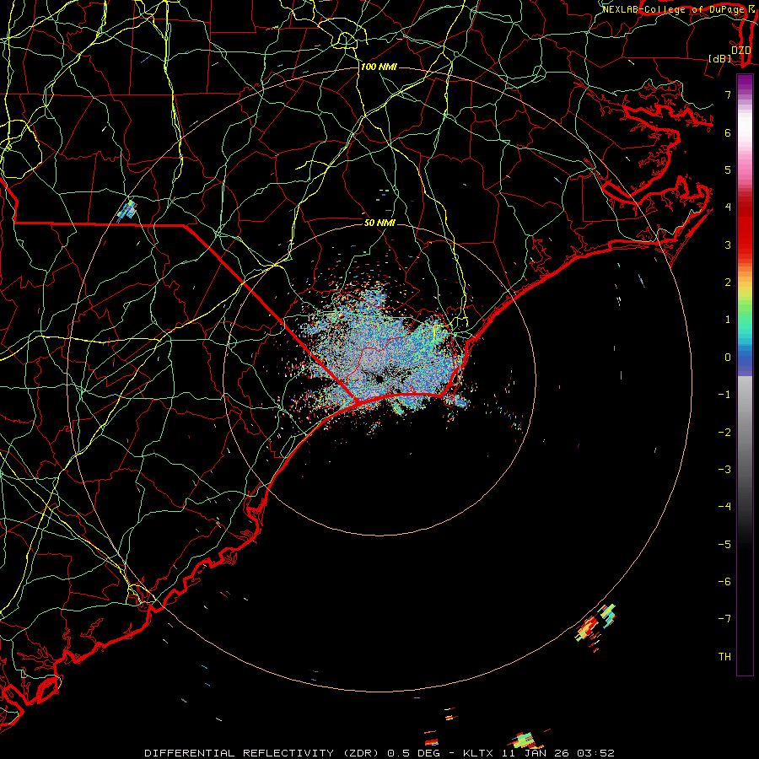Click the [dB] unit label
This screenshot has height=759, width=759.
[720, 58]
